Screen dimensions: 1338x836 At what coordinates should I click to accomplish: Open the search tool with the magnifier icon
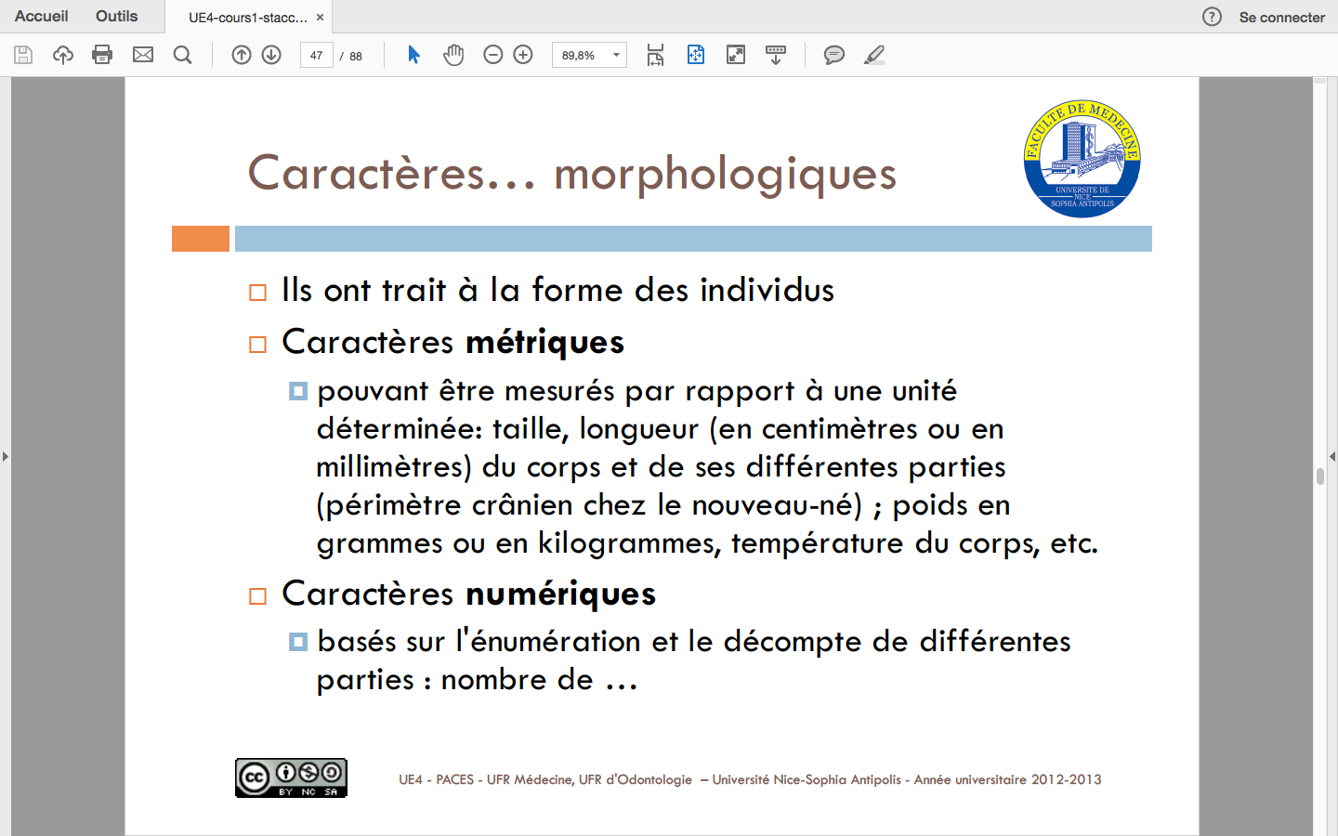pos(183,55)
